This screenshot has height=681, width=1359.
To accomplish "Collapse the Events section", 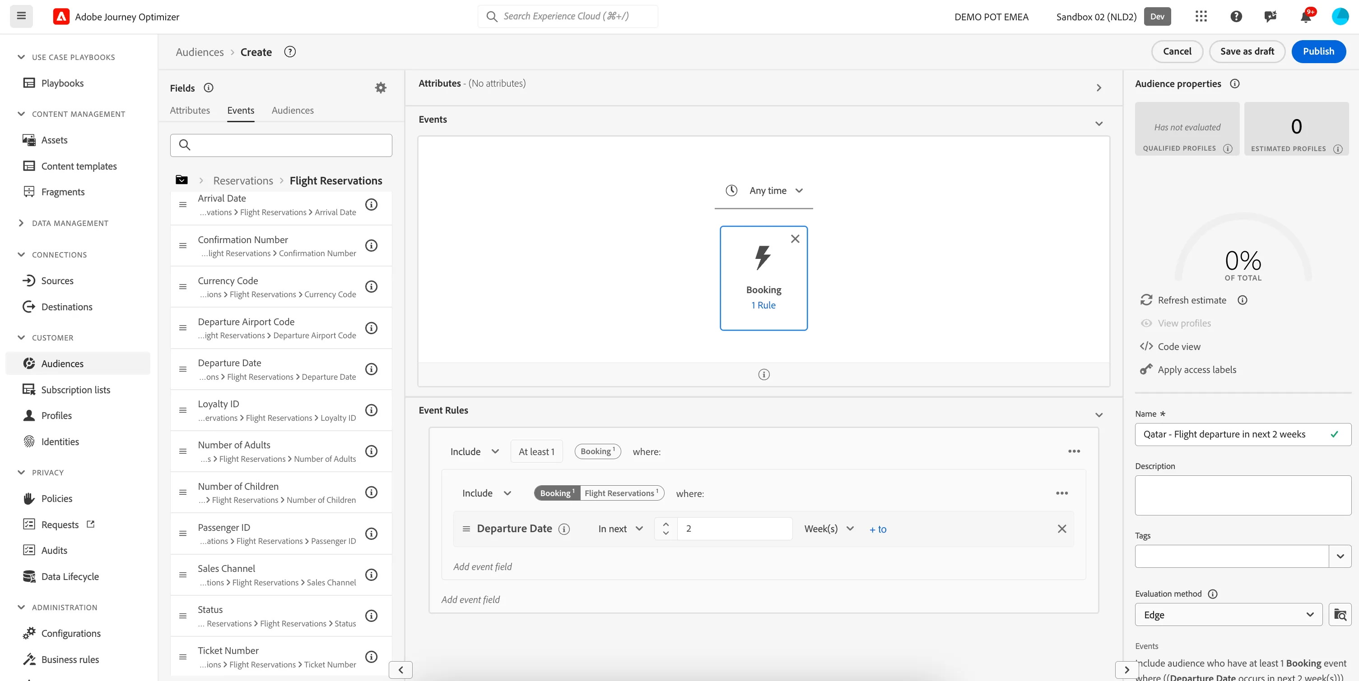I will (1098, 124).
